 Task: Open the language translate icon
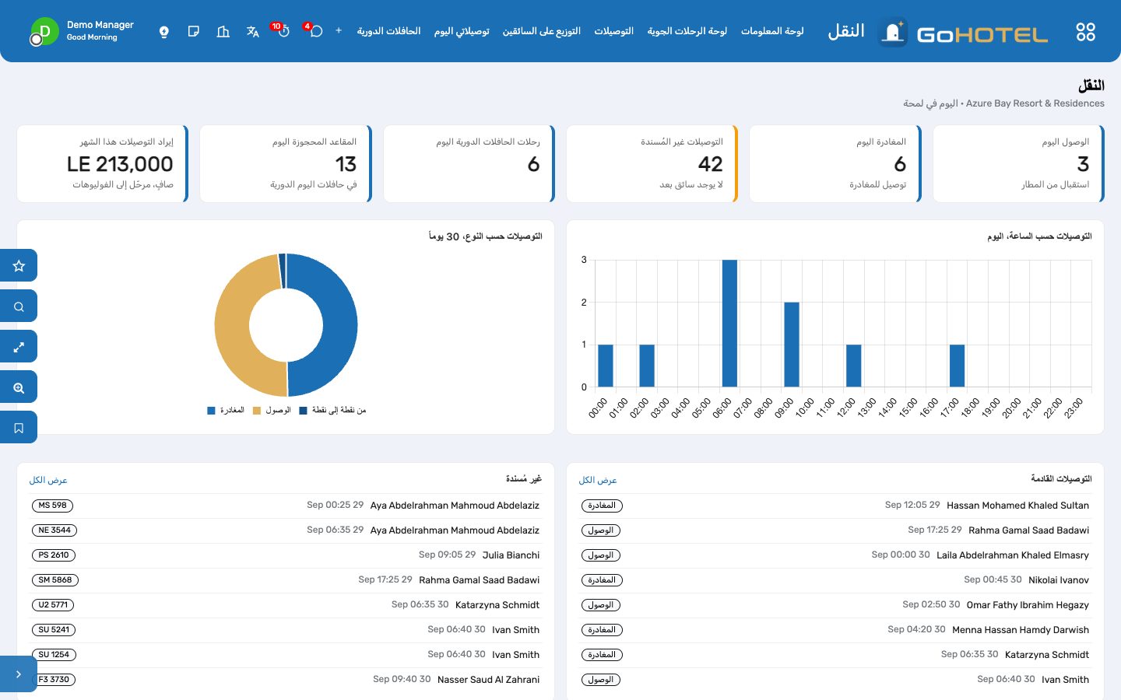pos(253,32)
